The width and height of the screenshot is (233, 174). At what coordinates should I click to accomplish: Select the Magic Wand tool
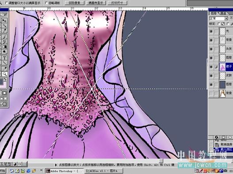[x=4, y=26]
